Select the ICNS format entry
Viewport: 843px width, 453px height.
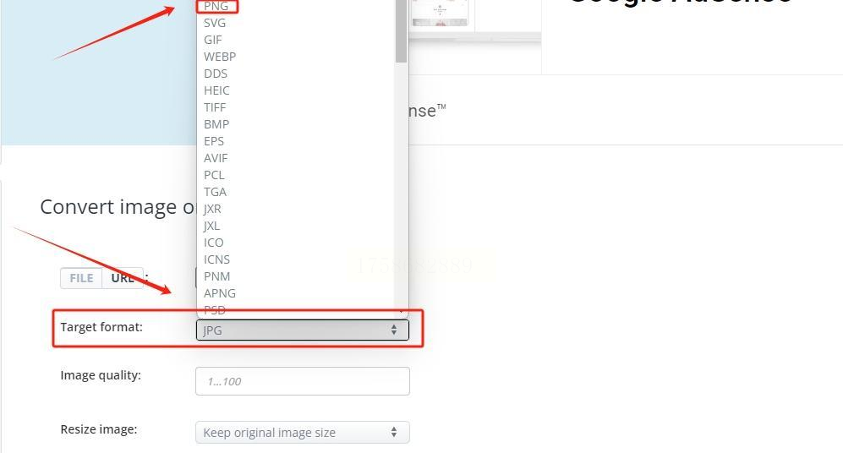pyautogui.click(x=216, y=259)
